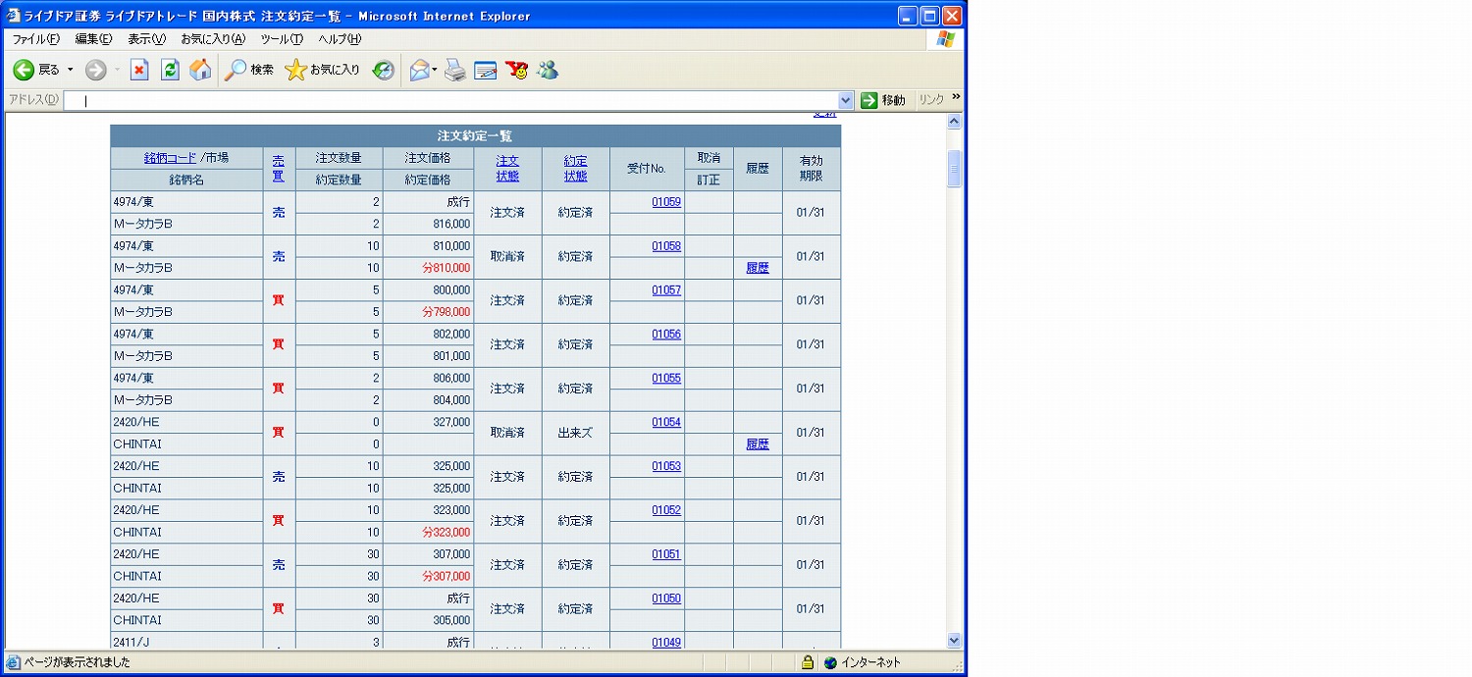
Task: Open order number 01057 link
Action: point(666,290)
